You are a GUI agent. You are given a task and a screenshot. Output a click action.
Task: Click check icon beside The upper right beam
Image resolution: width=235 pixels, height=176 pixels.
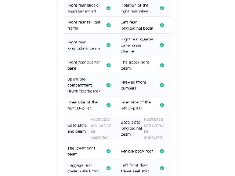[x=162, y=65]
